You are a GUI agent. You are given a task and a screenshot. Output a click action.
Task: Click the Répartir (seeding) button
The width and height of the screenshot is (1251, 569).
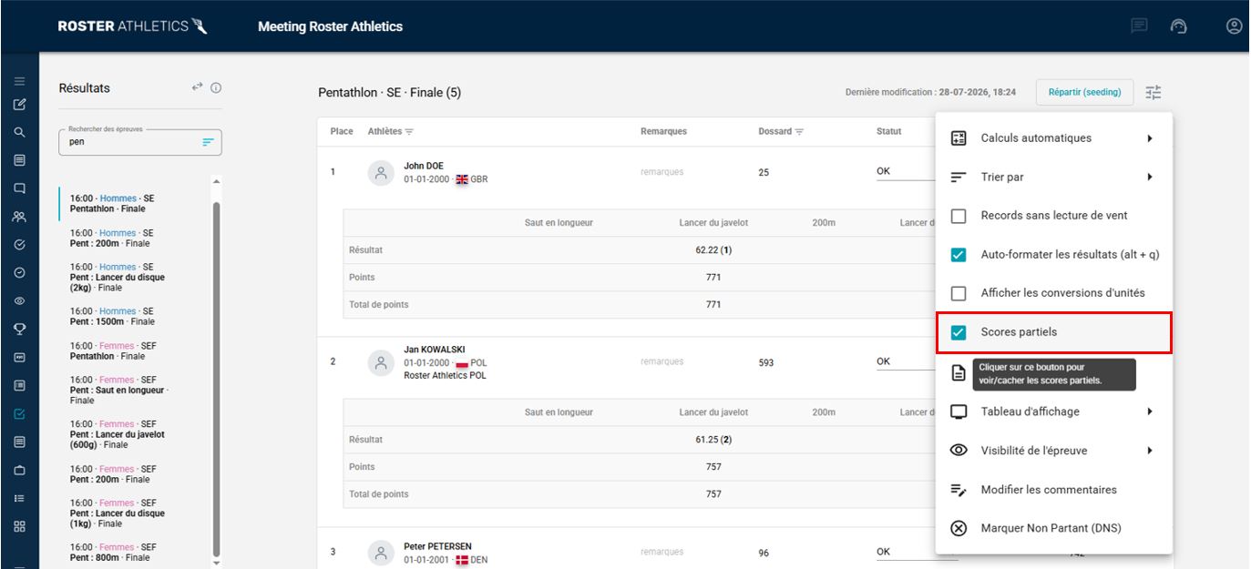[x=1084, y=92]
